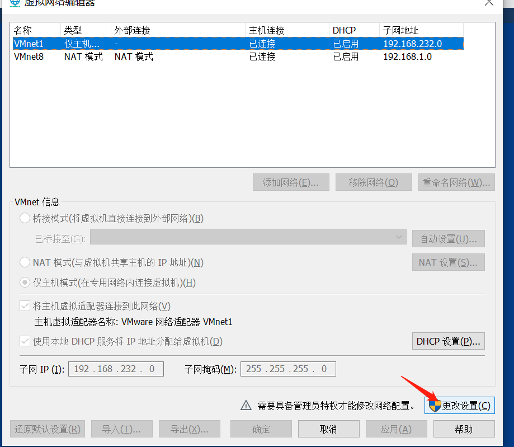Click 添加网络(E) button
The height and width of the screenshot is (447, 514).
291,182
